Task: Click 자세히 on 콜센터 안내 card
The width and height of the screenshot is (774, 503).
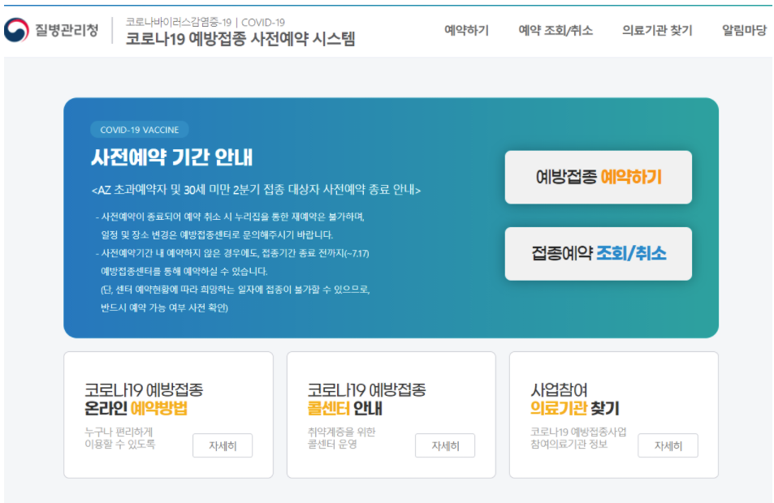Action: click(x=445, y=445)
